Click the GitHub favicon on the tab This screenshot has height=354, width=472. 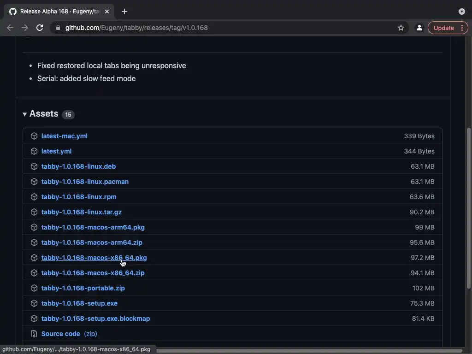tap(13, 12)
